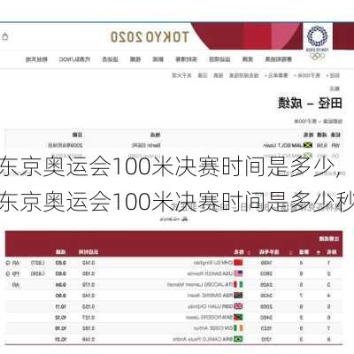
Task: Open the NOC nav menu item
Action: 74,59
